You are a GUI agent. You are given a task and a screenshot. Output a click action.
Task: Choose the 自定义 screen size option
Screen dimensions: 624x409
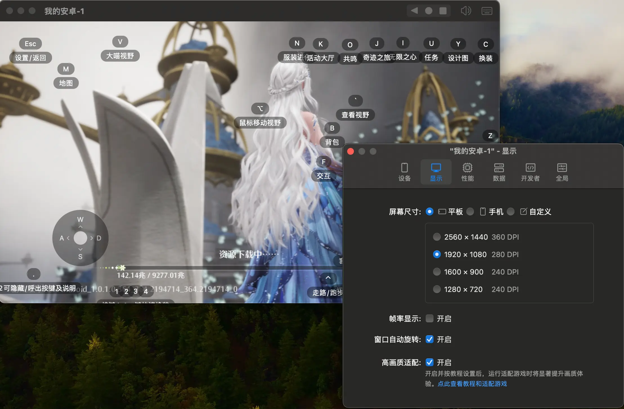511,212
